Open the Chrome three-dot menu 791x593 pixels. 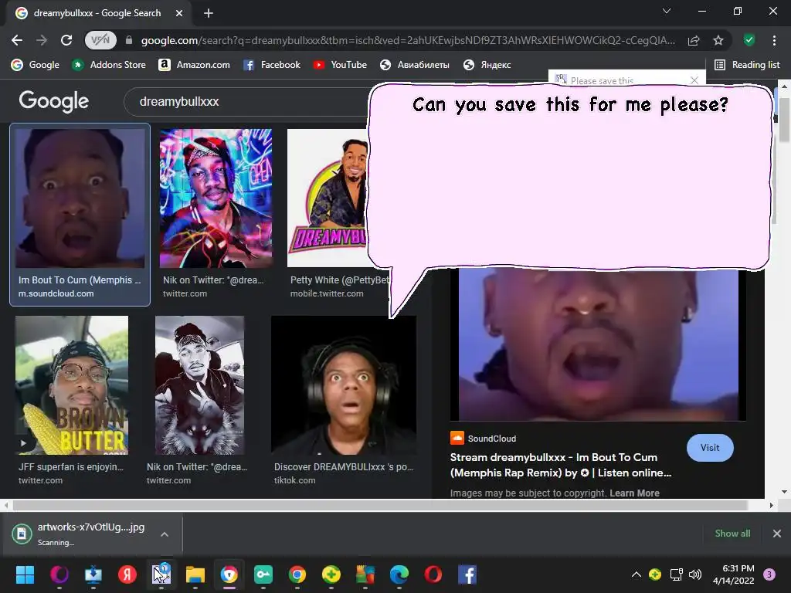click(774, 40)
